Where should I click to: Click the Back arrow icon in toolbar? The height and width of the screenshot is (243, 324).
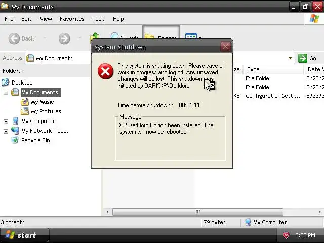point(14,38)
